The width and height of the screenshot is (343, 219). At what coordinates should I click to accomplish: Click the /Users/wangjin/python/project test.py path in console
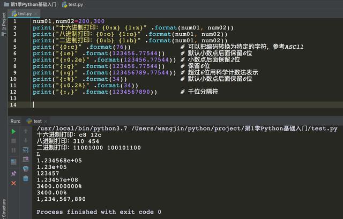[234, 129]
